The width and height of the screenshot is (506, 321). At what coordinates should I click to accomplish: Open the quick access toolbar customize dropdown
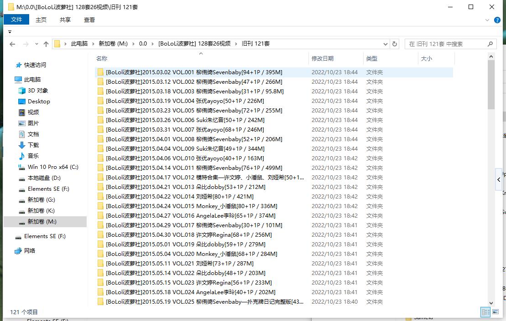pos(10,32)
